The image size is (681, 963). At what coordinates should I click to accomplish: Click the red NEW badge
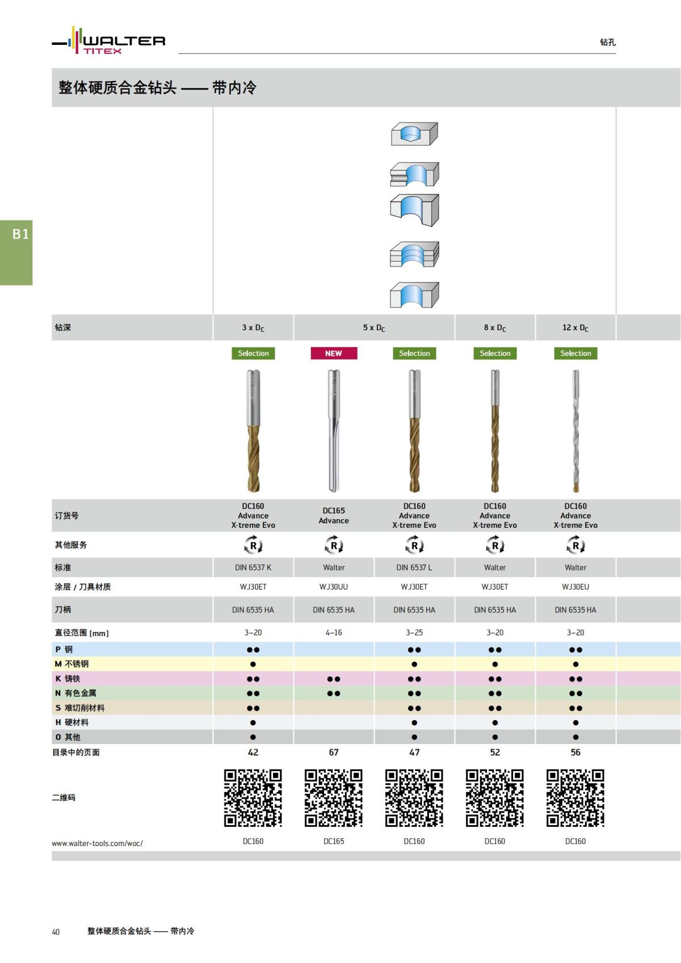[x=334, y=353]
